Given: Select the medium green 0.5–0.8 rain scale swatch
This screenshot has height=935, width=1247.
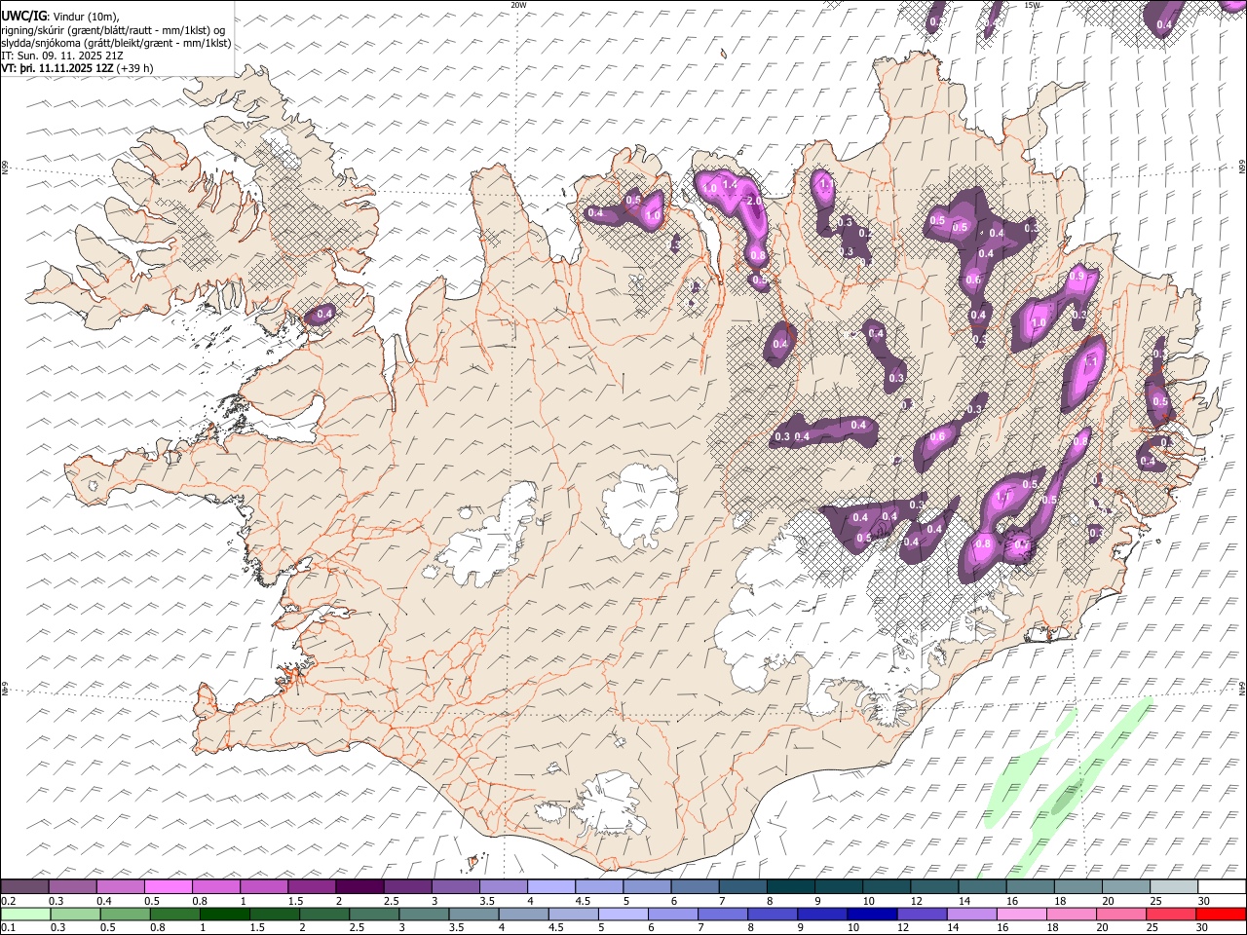Looking at the screenshot, I should [x=126, y=914].
